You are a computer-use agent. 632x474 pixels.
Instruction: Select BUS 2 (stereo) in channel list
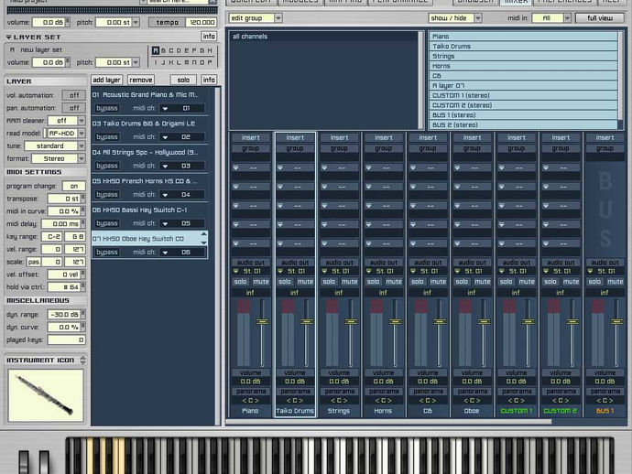[x=523, y=124]
